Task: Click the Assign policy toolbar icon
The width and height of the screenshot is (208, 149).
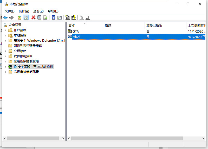Action: tap(81, 17)
